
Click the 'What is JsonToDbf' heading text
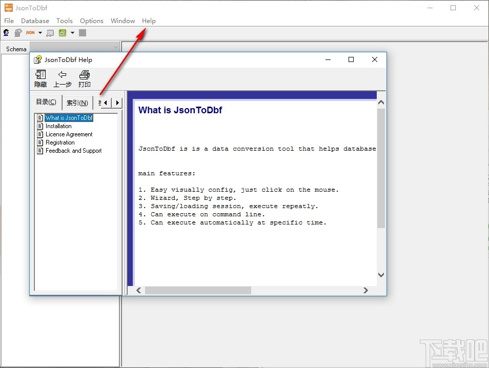click(x=180, y=110)
